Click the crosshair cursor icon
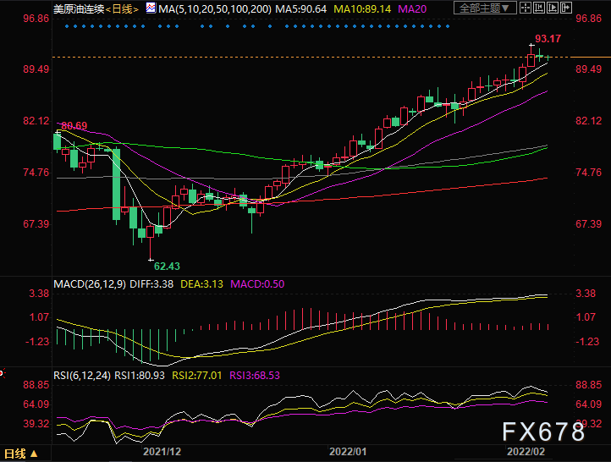This screenshot has height=462, width=611. click(x=526, y=8)
